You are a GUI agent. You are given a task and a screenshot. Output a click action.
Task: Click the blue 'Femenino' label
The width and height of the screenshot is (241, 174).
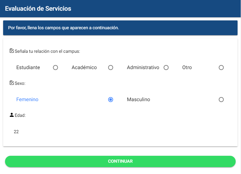click(x=27, y=100)
